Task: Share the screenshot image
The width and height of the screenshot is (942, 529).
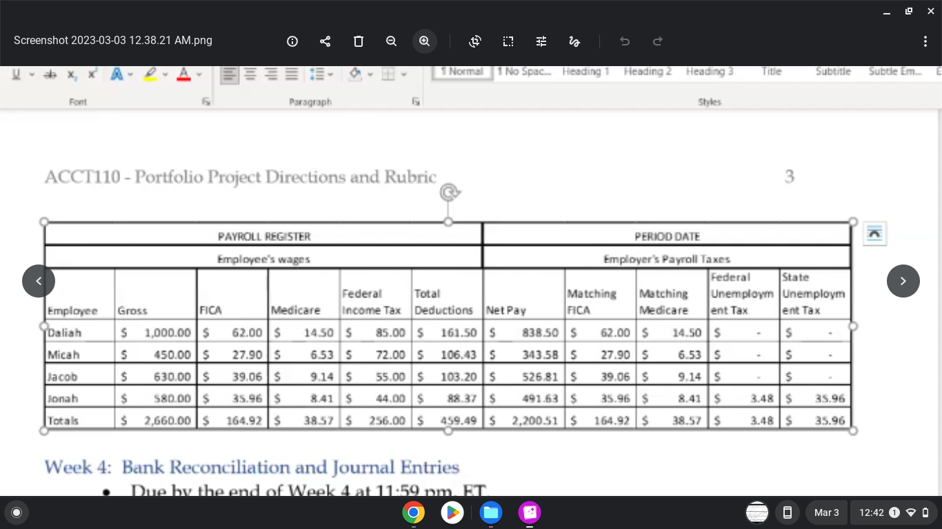Action: (x=325, y=41)
